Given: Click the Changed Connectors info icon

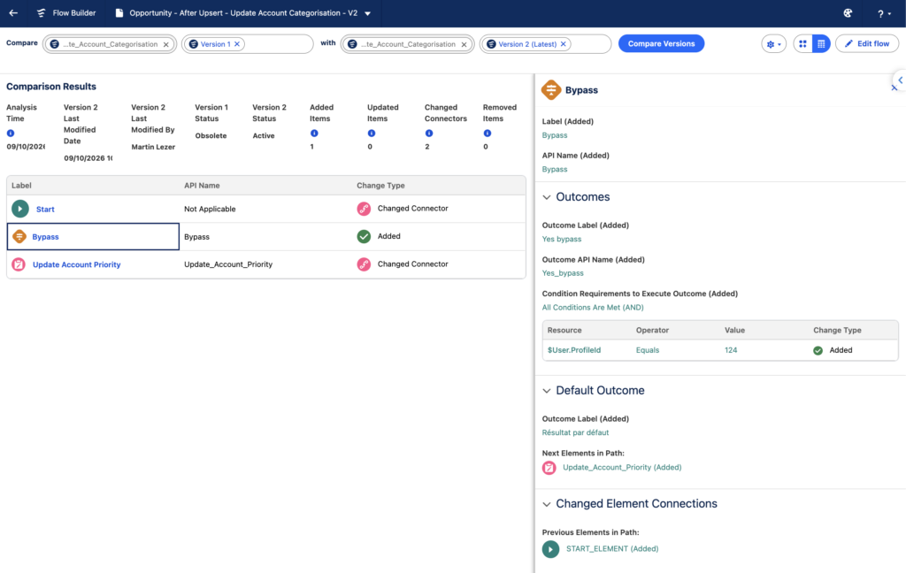Looking at the screenshot, I should pos(429,134).
